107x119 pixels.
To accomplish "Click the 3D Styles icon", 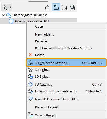I will pyautogui.click(x=30, y=77).
